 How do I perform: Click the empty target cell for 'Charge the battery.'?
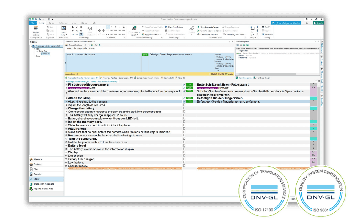coord(253,108)
